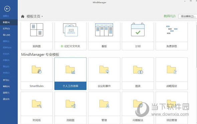
Task: Select 打开(O) in the sidebar
Action: coord(9,29)
